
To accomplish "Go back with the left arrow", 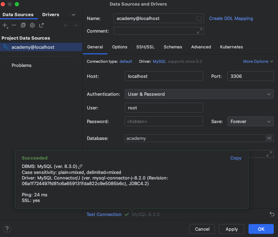I will click(x=66, y=25).
